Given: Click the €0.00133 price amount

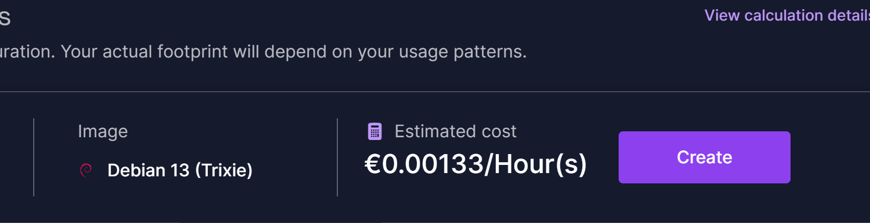Looking at the screenshot, I should (424, 164).
